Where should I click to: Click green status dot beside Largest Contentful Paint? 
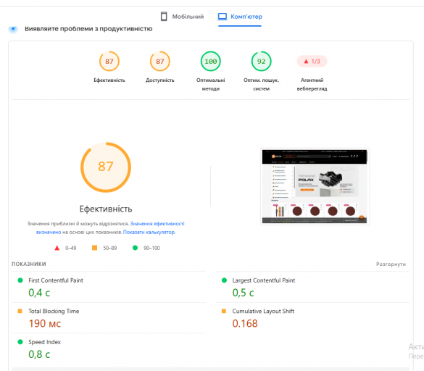[x=224, y=280]
